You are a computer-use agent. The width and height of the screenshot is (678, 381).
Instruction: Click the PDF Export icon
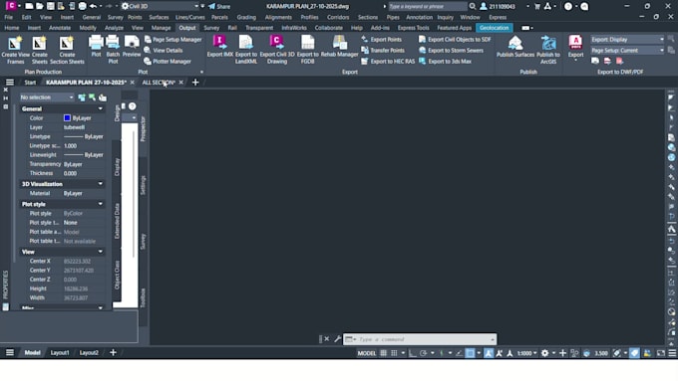point(575,43)
